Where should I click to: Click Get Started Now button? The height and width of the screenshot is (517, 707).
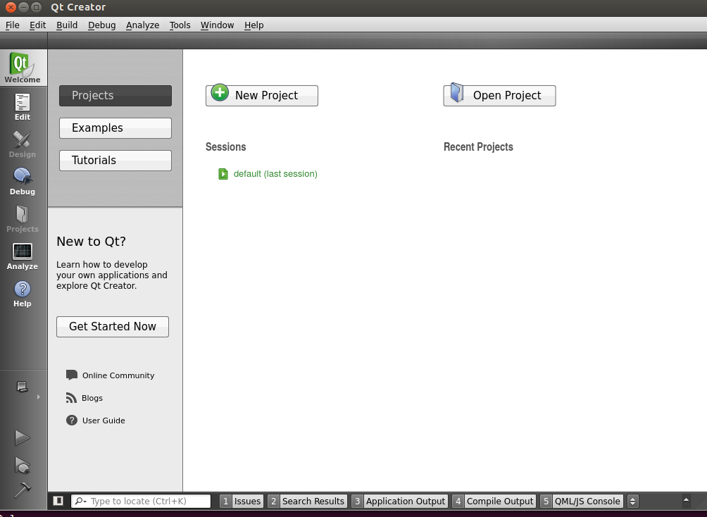point(113,327)
